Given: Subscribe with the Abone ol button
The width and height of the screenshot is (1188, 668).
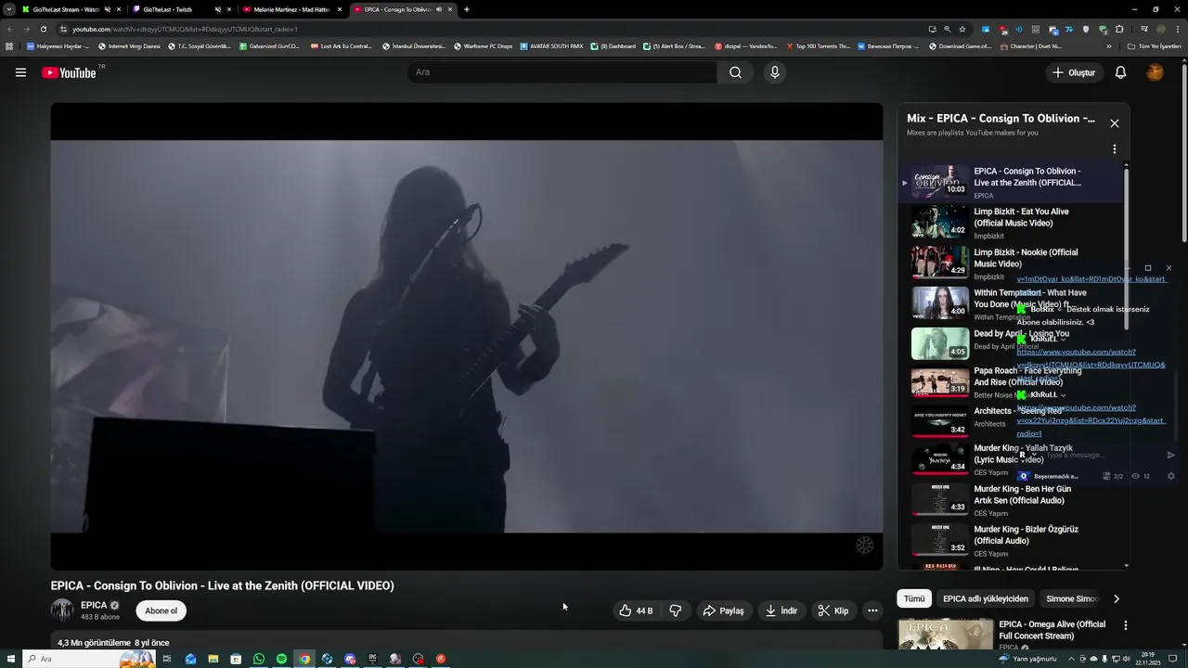Looking at the screenshot, I should coord(161,610).
